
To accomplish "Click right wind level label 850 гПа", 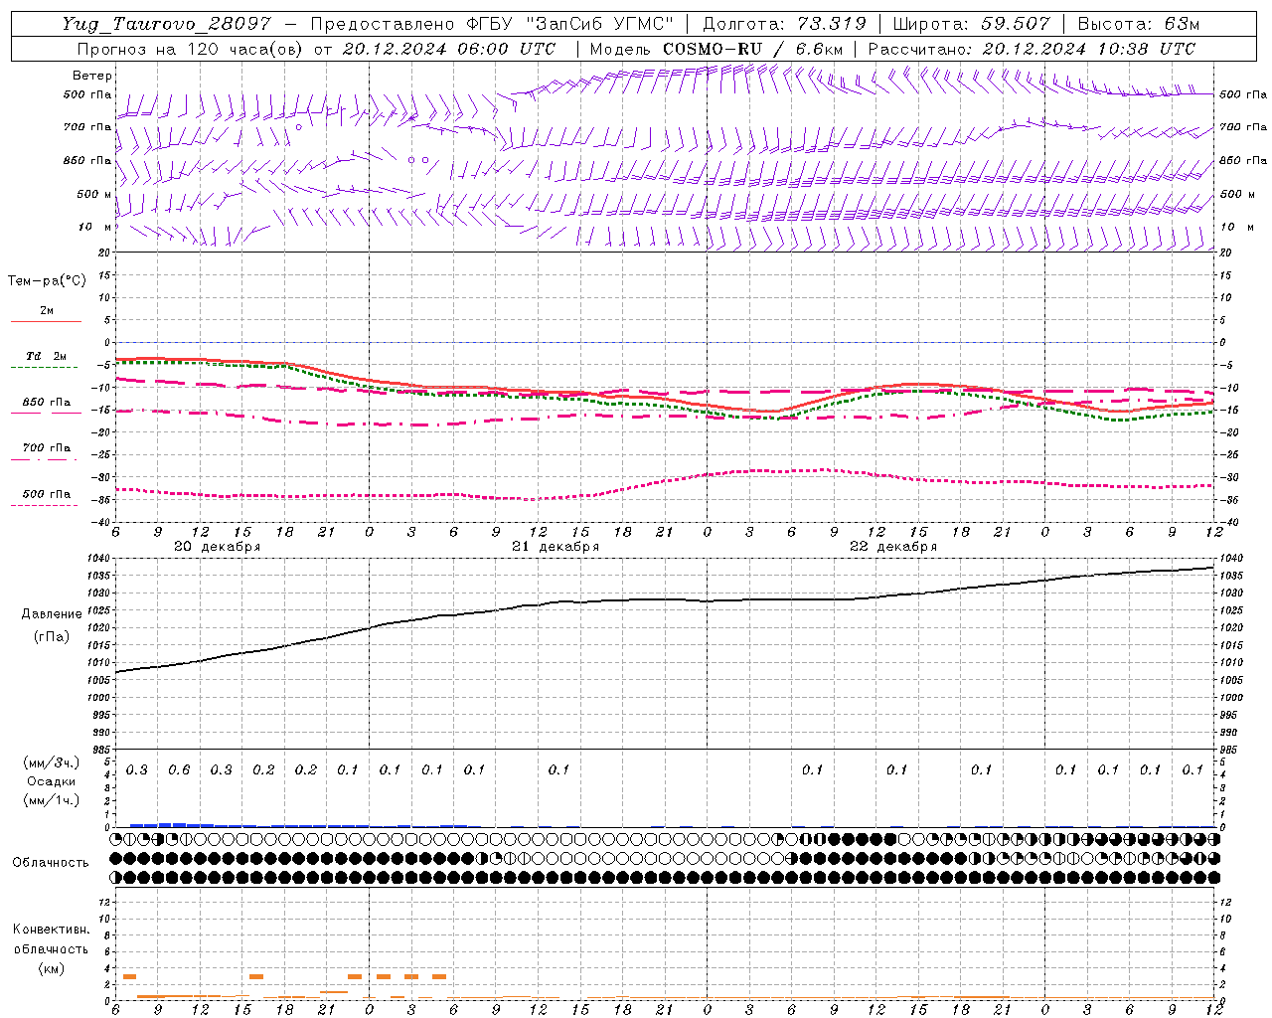I will pos(1243,160).
